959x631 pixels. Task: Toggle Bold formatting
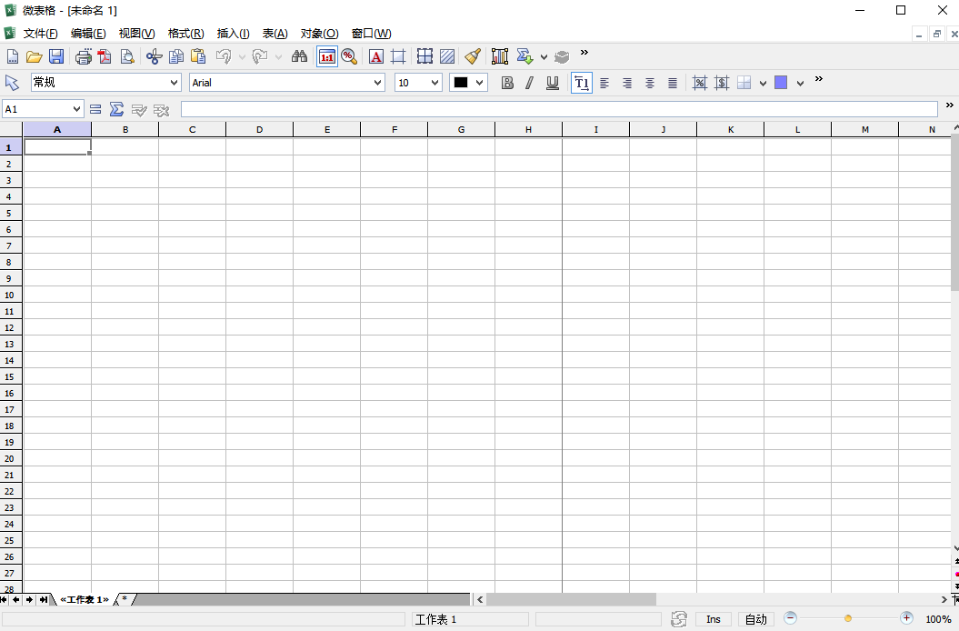[x=507, y=83]
